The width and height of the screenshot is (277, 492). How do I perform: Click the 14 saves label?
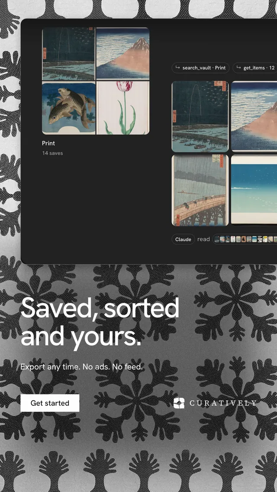[x=52, y=153]
